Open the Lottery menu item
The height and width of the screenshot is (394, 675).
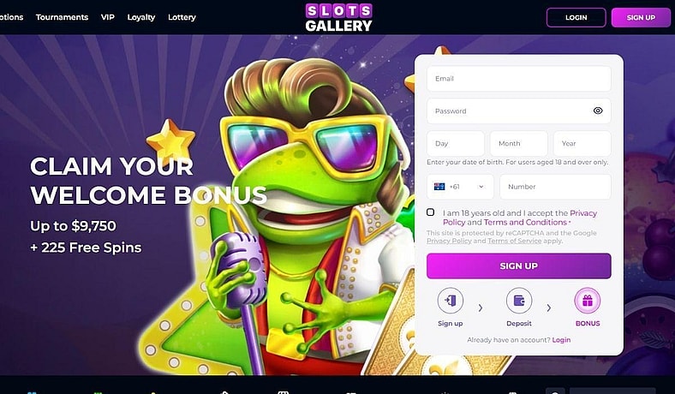[182, 17]
